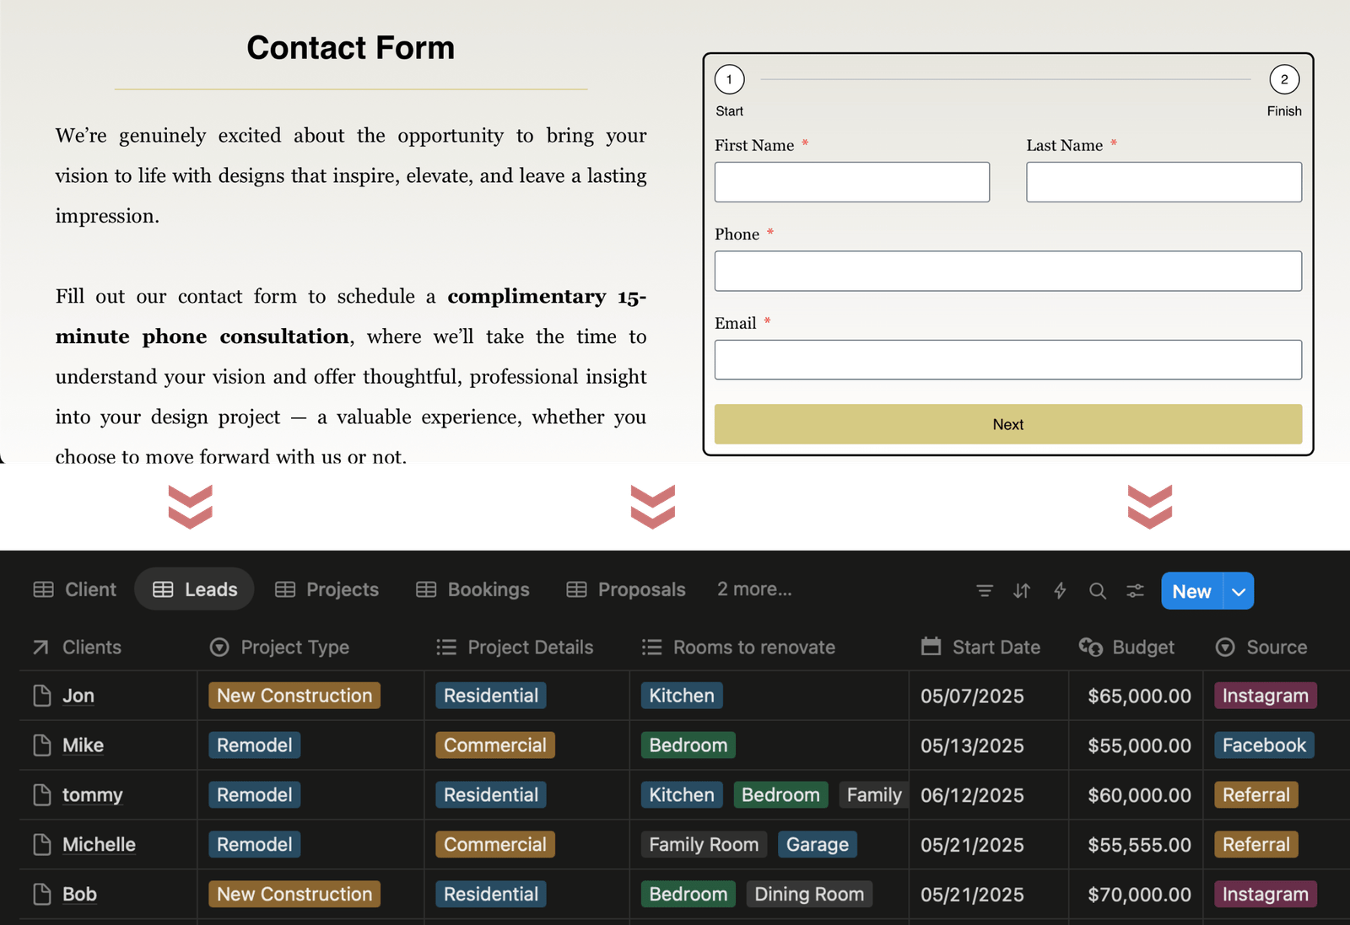The height and width of the screenshot is (925, 1350).
Task: Select the Bookings view tab
Action: click(x=472, y=589)
